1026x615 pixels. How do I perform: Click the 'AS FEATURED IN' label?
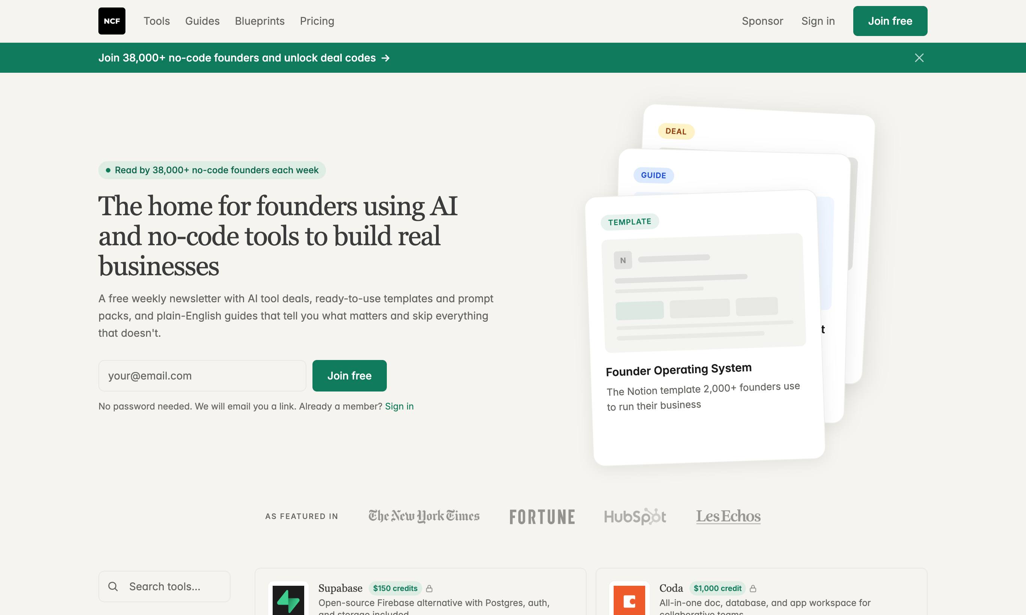[302, 516]
